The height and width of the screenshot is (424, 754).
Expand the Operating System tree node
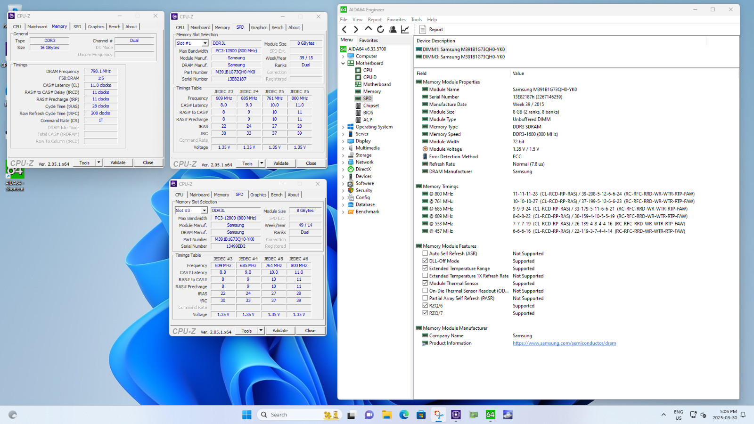[x=343, y=127]
